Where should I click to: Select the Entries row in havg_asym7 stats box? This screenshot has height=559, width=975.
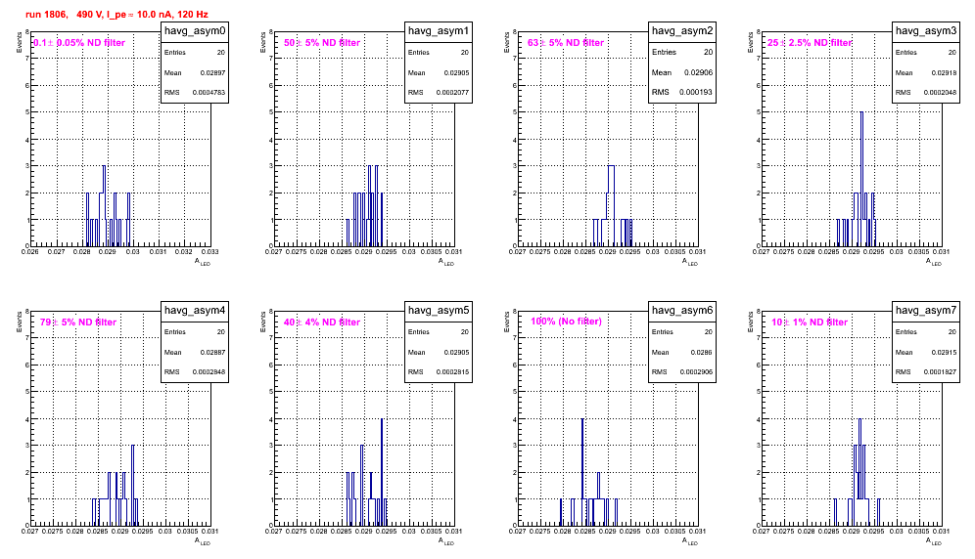(x=926, y=332)
